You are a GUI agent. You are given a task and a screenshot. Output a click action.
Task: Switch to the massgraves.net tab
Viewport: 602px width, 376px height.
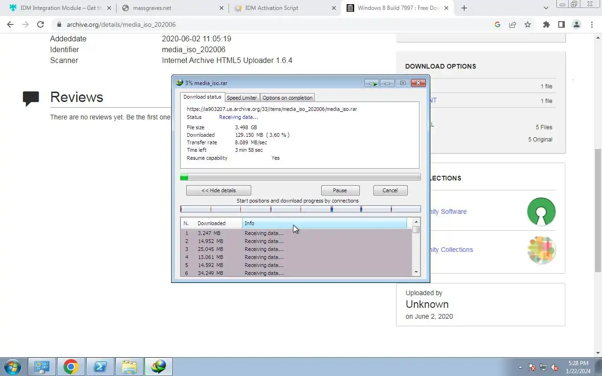(172, 8)
